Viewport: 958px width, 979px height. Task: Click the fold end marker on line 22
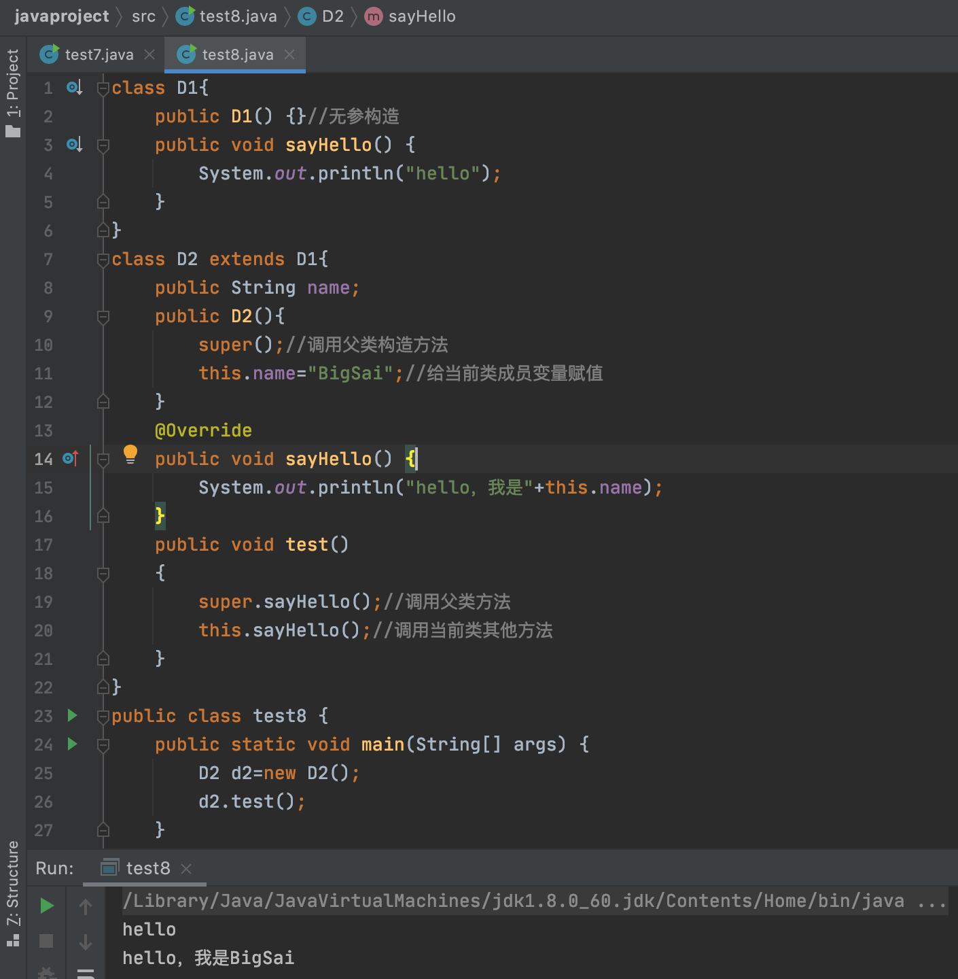point(103,687)
